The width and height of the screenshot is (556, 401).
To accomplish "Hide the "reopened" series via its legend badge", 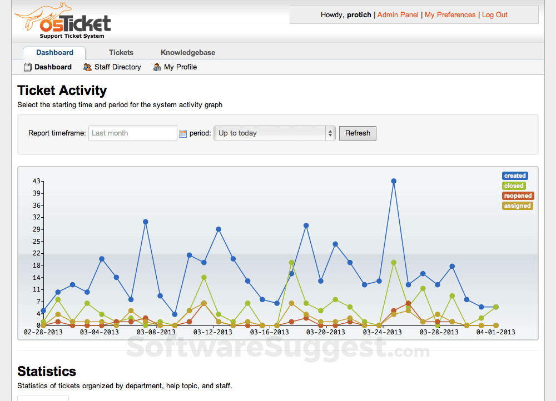I will (x=518, y=196).
